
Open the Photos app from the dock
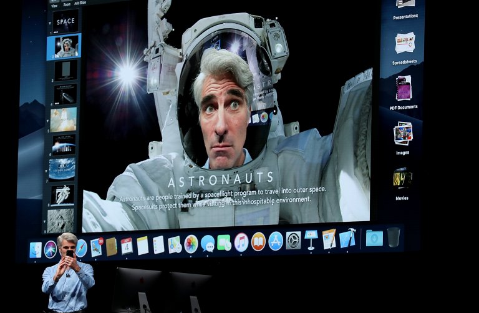click(x=191, y=244)
